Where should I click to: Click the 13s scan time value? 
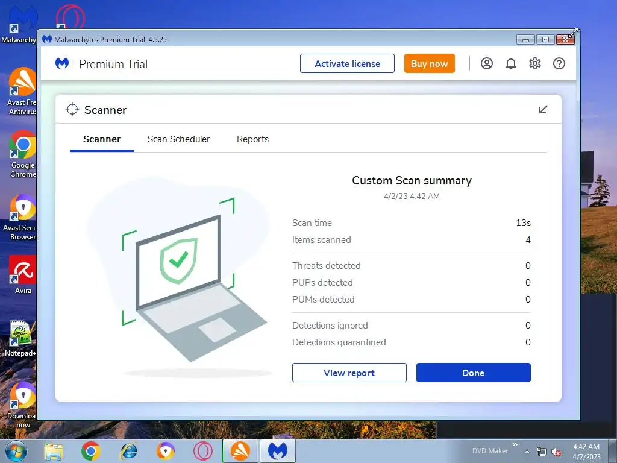pyautogui.click(x=524, y=223)
